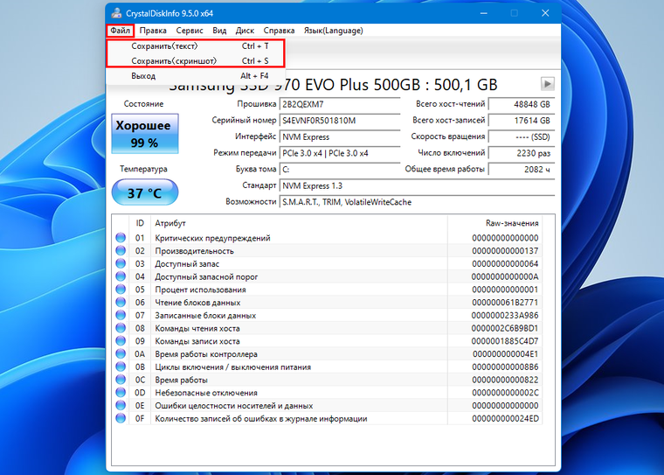Click status orb for Доступный запас row
Image resolution: width=664 pixels, height=475 pixels.
[121, 263]
